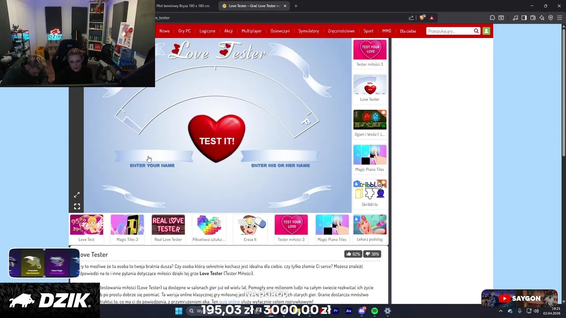This screenshot has height=318, width=566.
Task: Open the Brave Shields icon in address bar
Action: [x=422, y=18]
